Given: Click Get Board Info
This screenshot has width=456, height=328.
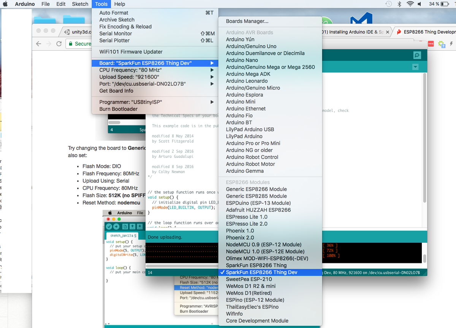Looking at the screenshot, I should pos(155,91).
